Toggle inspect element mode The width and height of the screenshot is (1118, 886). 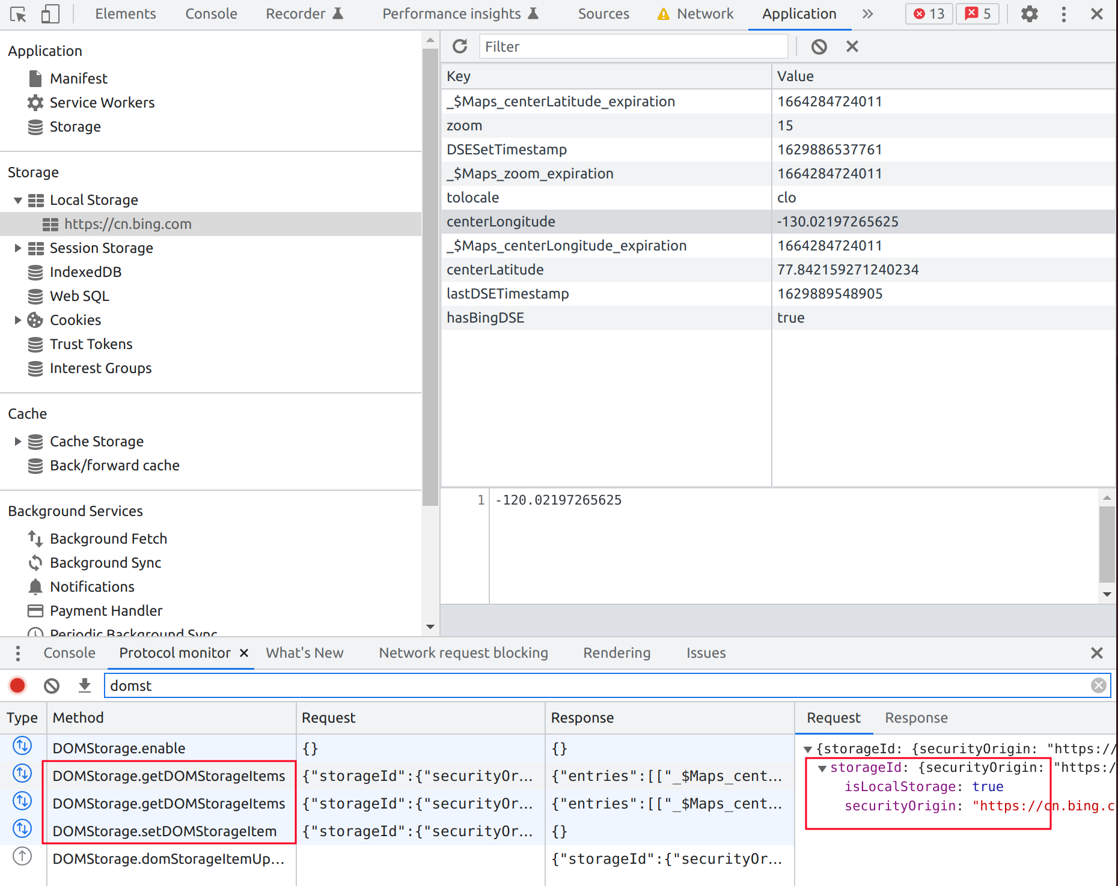(x=19, y=14)
